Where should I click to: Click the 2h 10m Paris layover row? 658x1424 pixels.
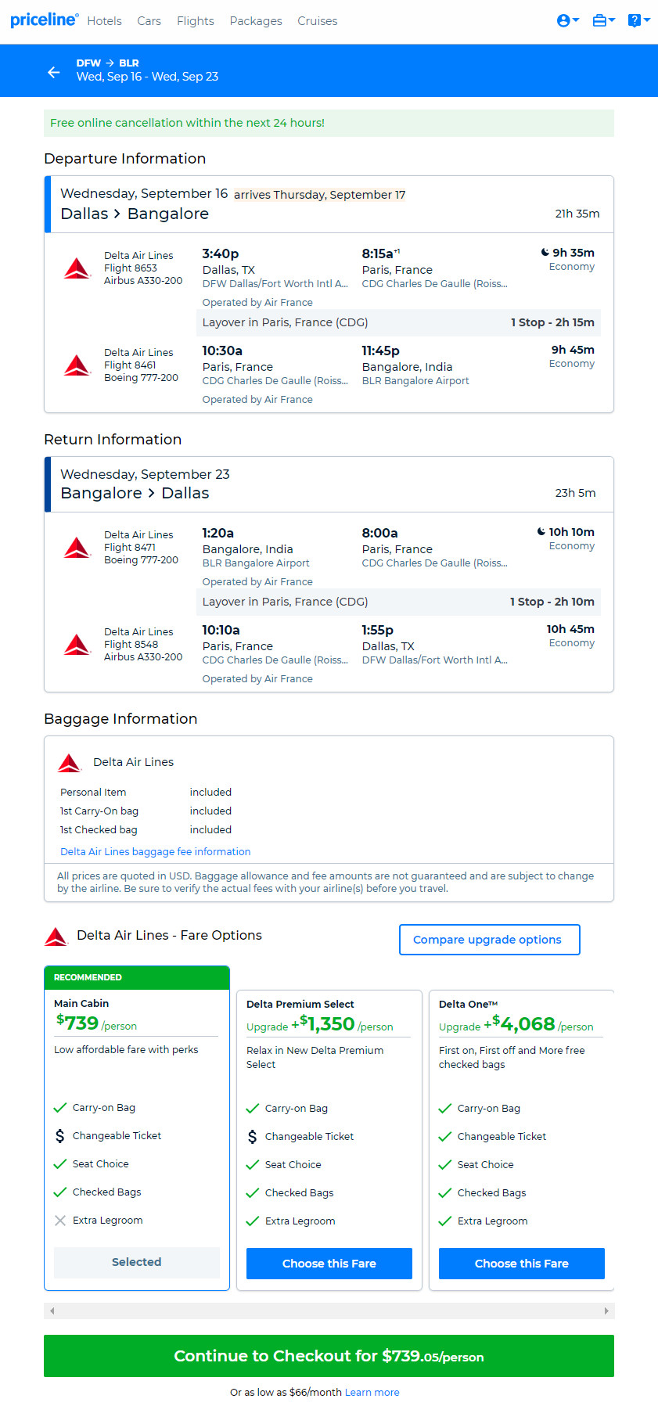point(398,602)
